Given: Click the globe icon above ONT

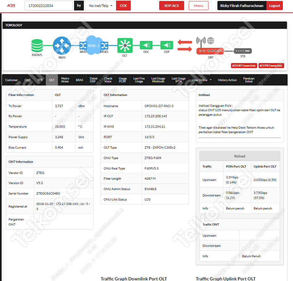Looking at the screenshot, I should tap(211, 41).
